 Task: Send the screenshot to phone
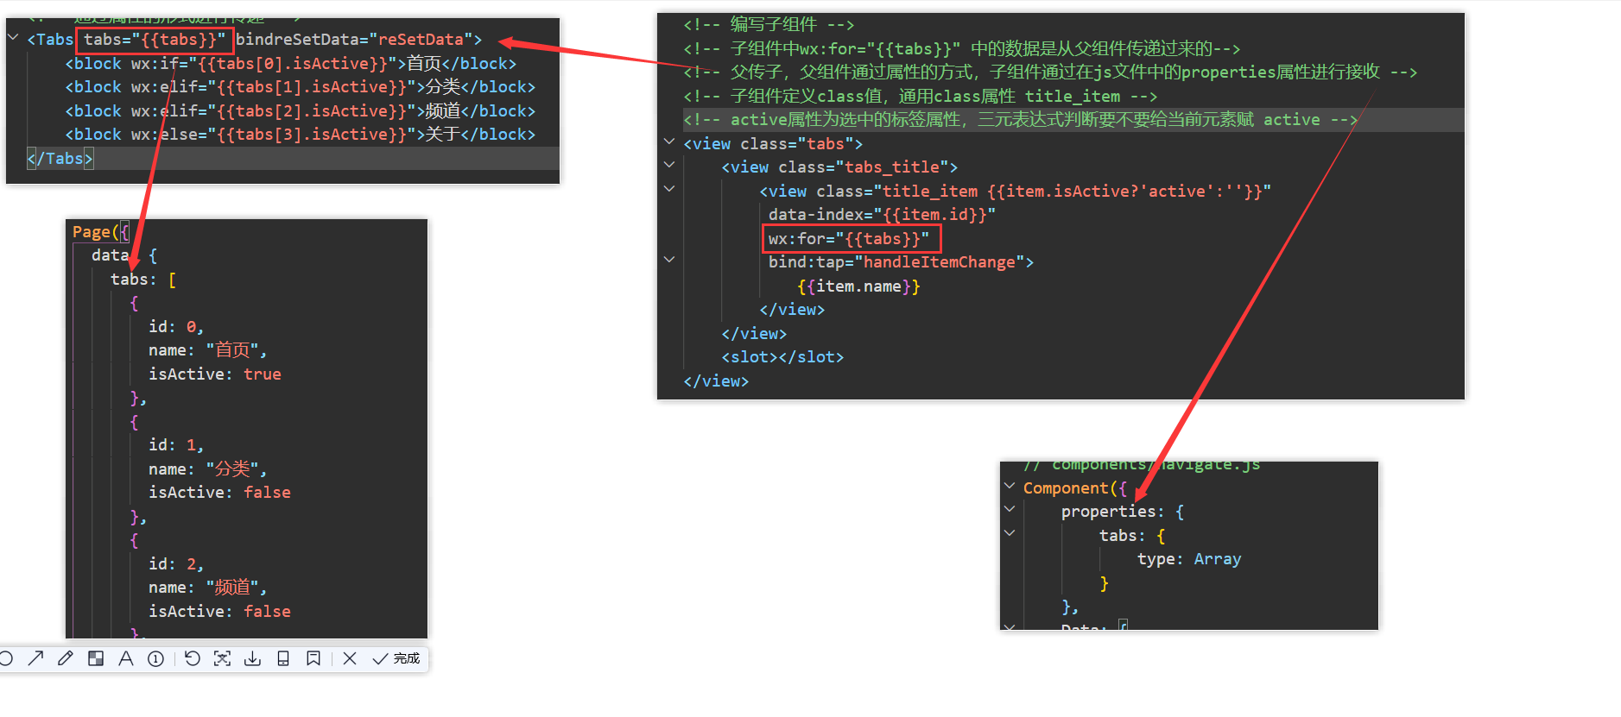pos(282,658)
